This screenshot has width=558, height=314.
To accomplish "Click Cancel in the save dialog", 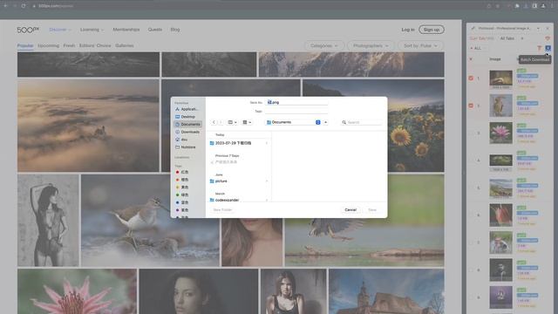I will click(350, 209).
